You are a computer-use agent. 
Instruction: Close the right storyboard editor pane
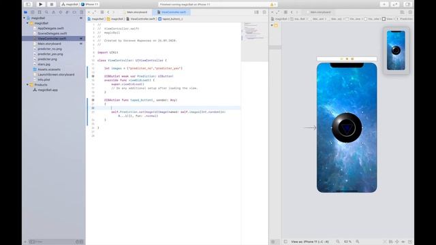point(272,12)
